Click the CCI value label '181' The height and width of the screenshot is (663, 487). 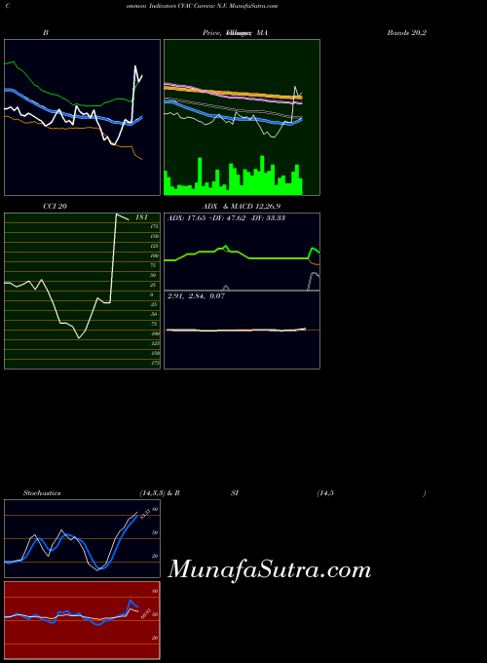(141, 217)
